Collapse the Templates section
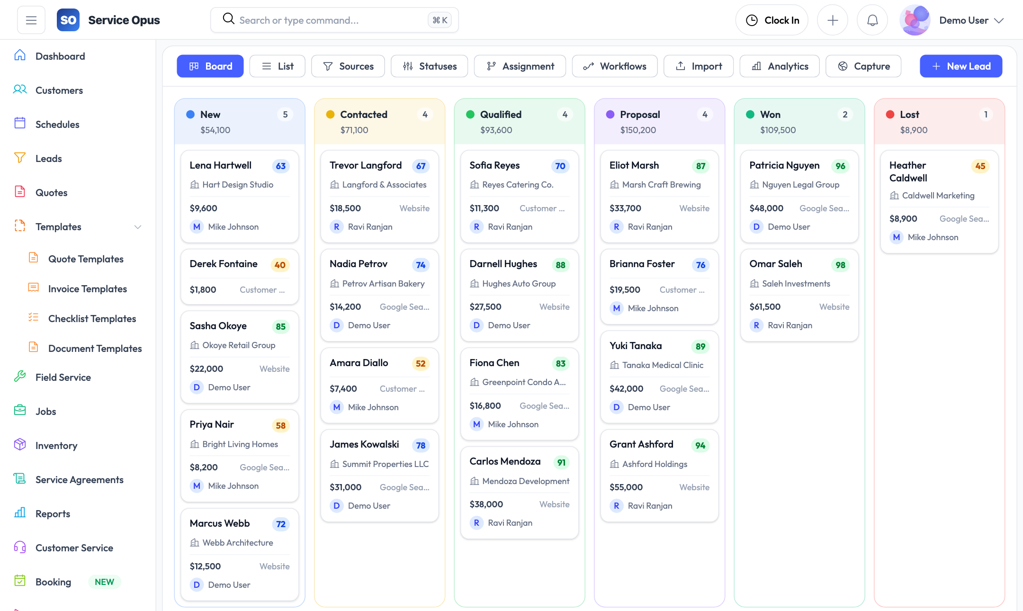 point(137,227)
